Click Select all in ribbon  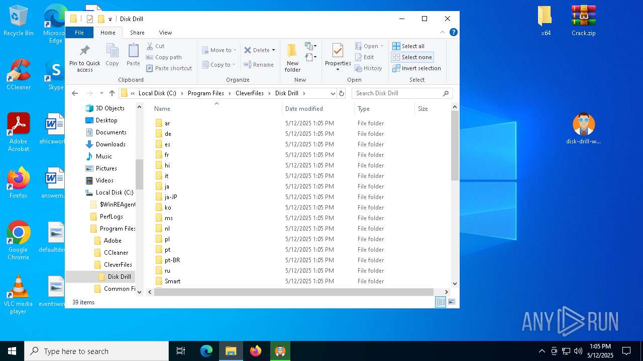tap(409, 46)
